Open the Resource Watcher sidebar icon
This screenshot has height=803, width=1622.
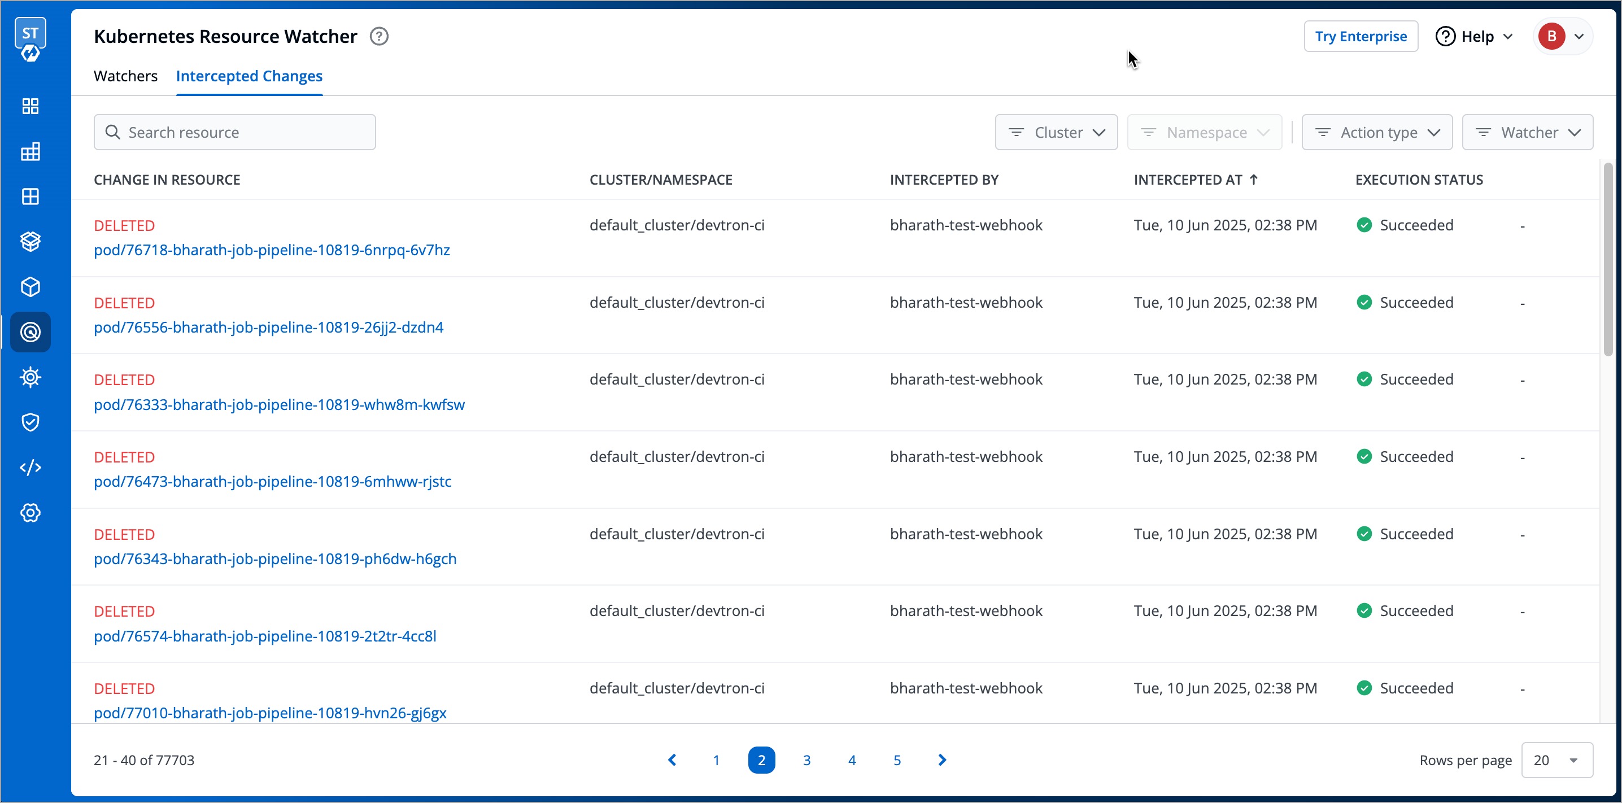coord(30,332)
